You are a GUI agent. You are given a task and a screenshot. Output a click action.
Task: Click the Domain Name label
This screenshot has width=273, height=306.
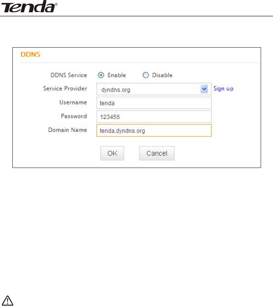(x=68, y=130)
